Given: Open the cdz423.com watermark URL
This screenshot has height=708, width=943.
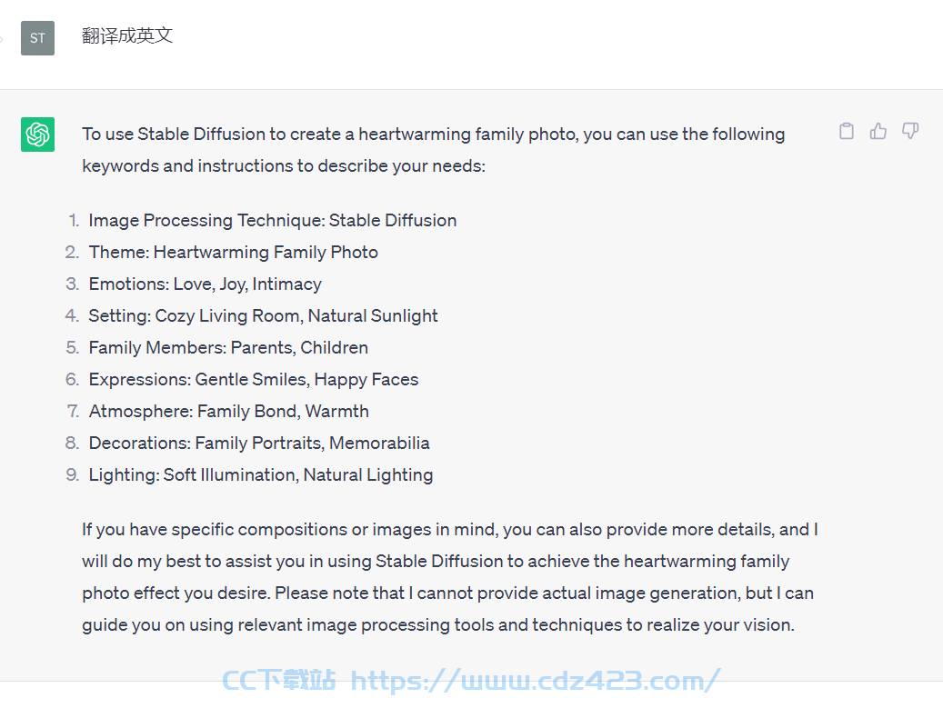Looking at the screenshot, I should [x=536, y=681].
